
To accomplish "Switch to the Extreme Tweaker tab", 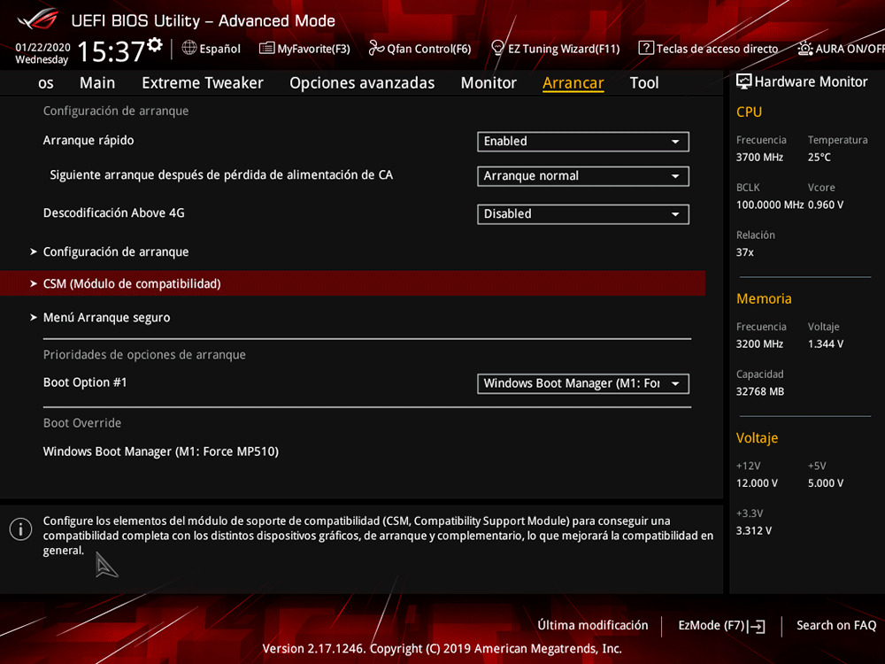I will click(x=203, y=83).
